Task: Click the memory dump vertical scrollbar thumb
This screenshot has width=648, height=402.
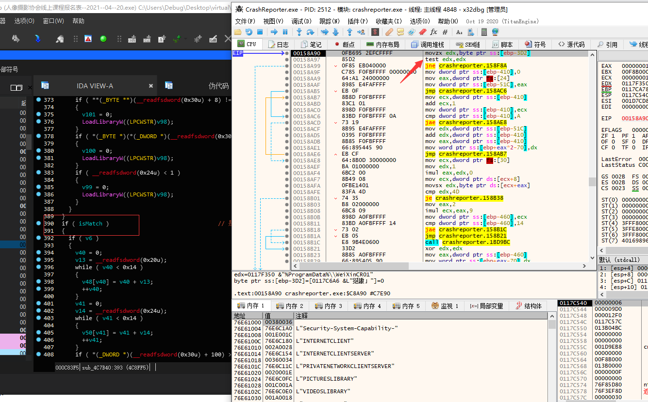Action: tap(552, 324)
